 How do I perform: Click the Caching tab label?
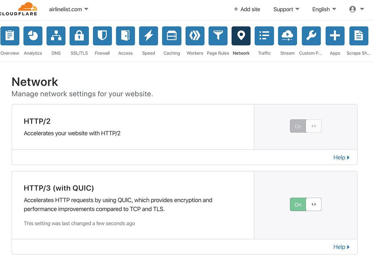(172, 53)
